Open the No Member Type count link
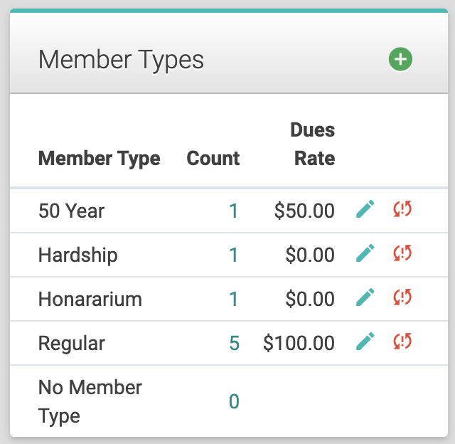 pos(234,402)
